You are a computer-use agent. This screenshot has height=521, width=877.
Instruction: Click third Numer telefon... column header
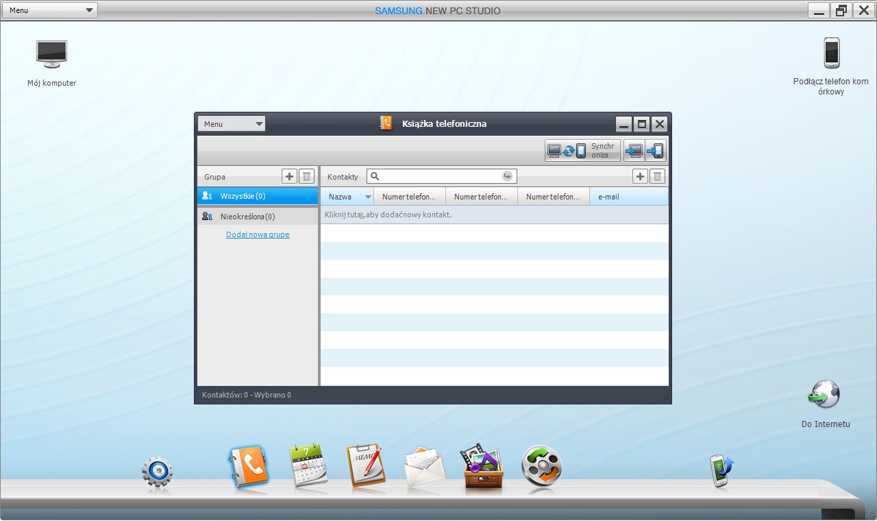554,197
